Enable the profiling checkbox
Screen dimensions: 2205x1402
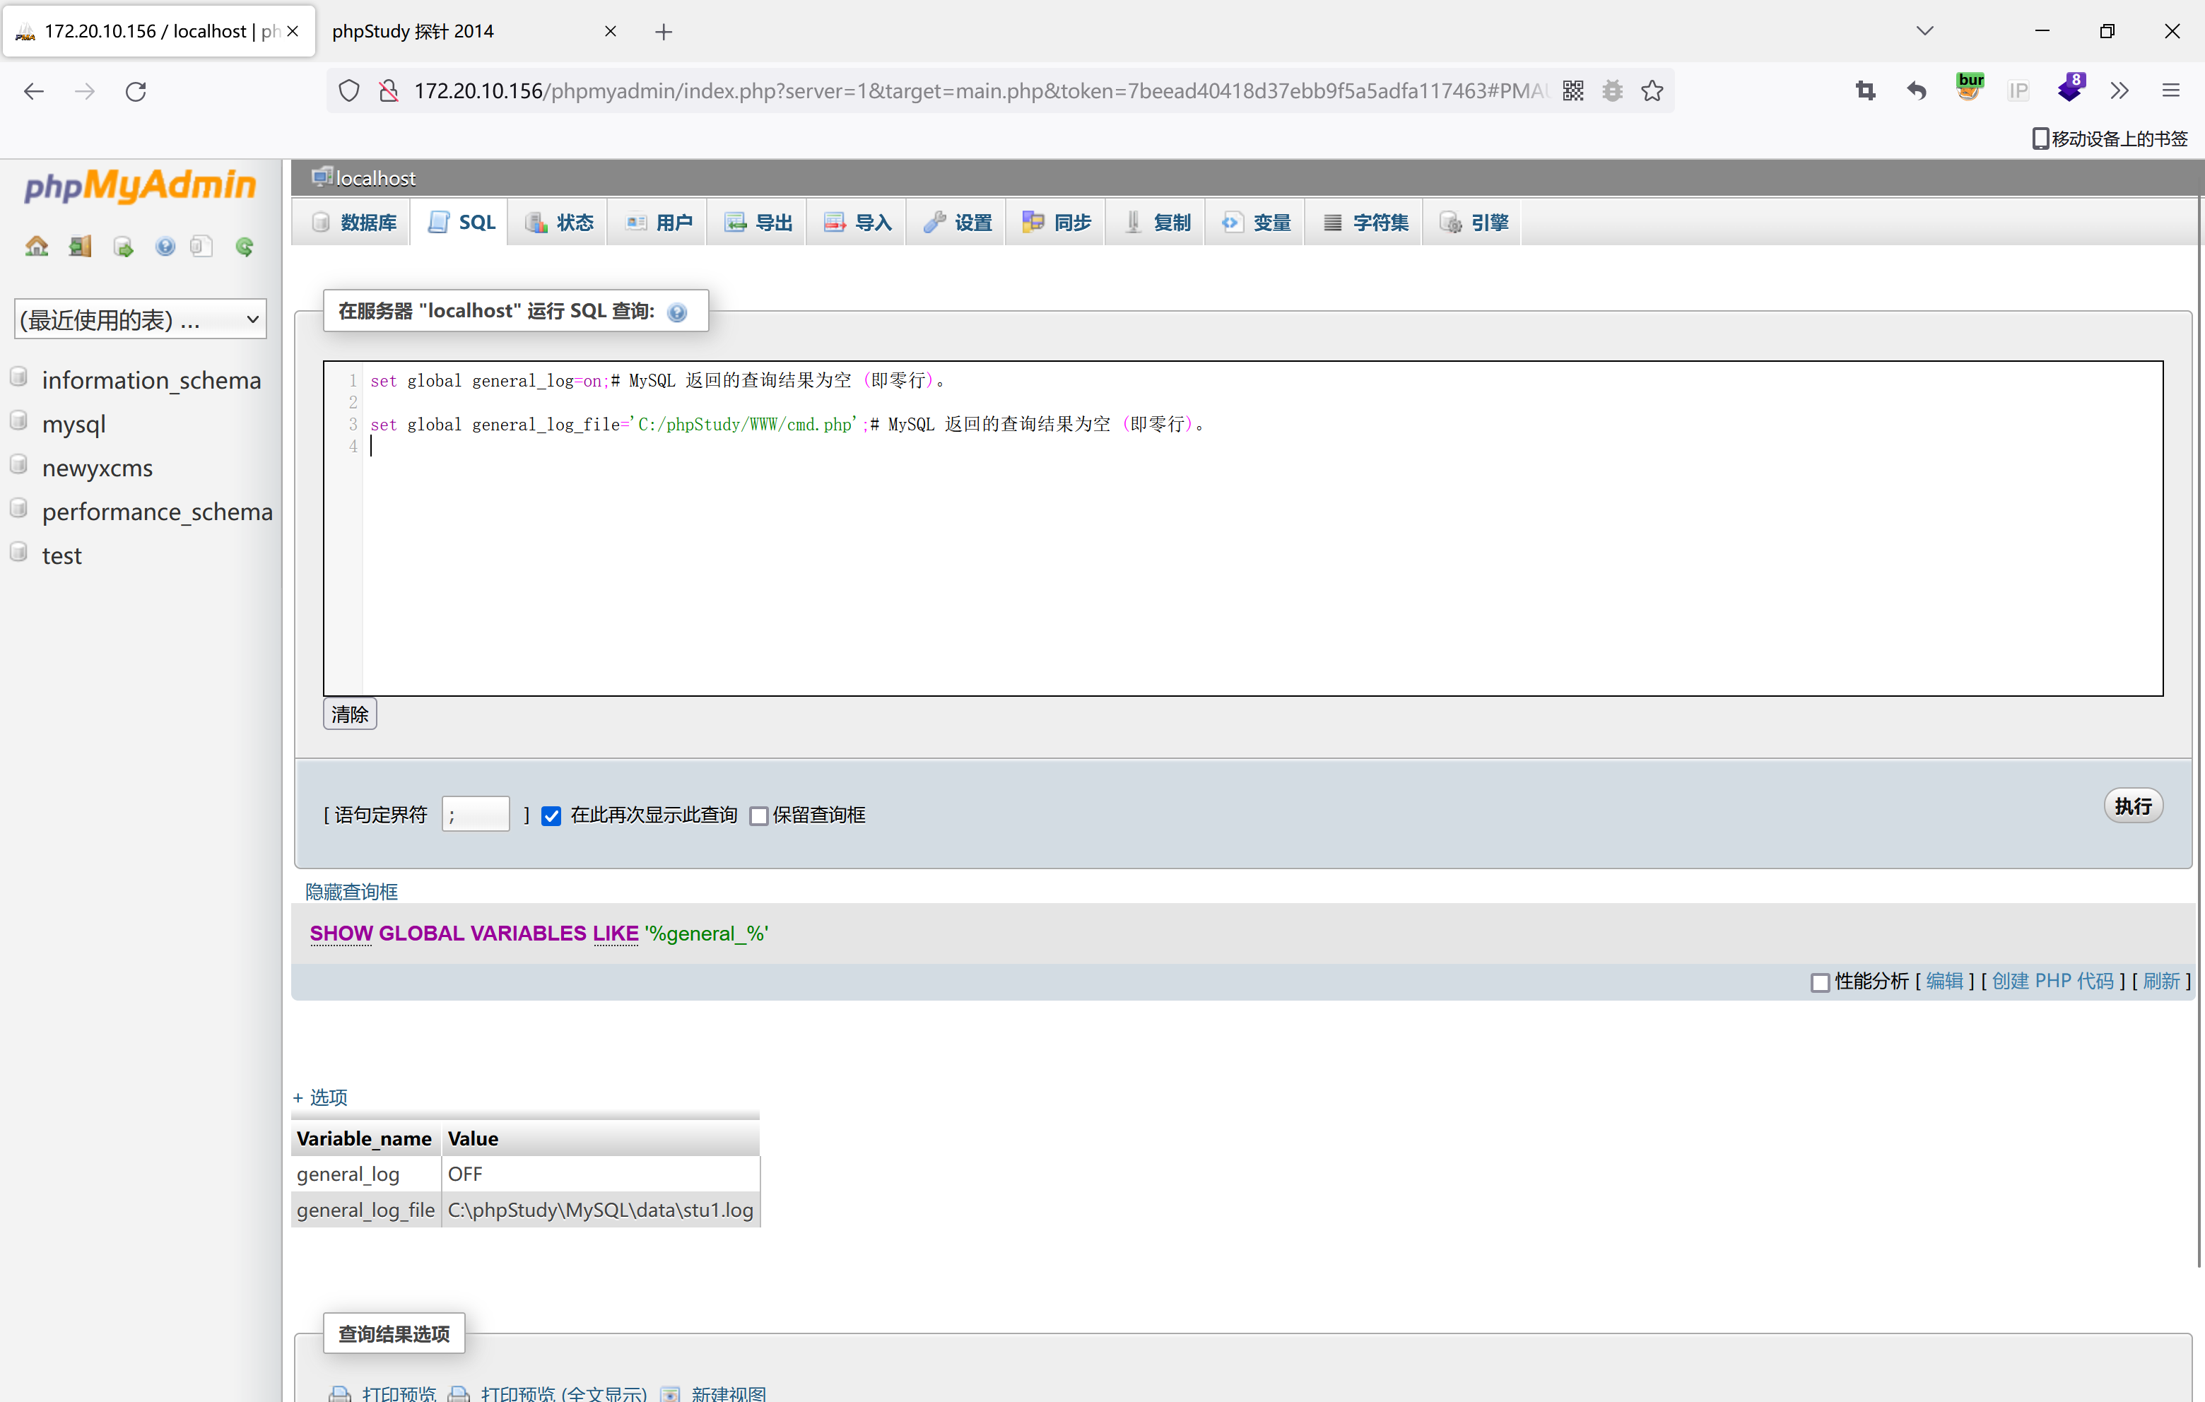1820,982
